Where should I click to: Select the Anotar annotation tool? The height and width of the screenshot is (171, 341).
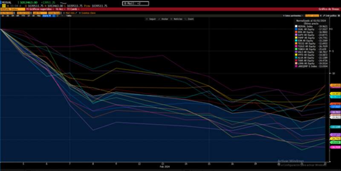pyautogui.click(x=162, y=19)
